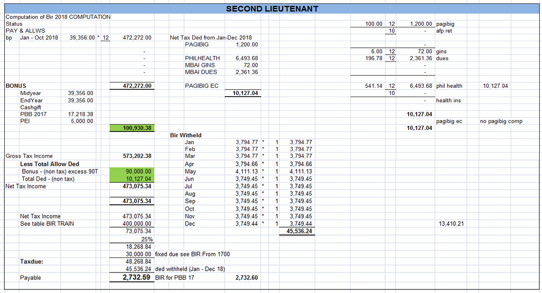Select the Status label cell
Screen dimensions: 542x293
click(x=14, y=24)
